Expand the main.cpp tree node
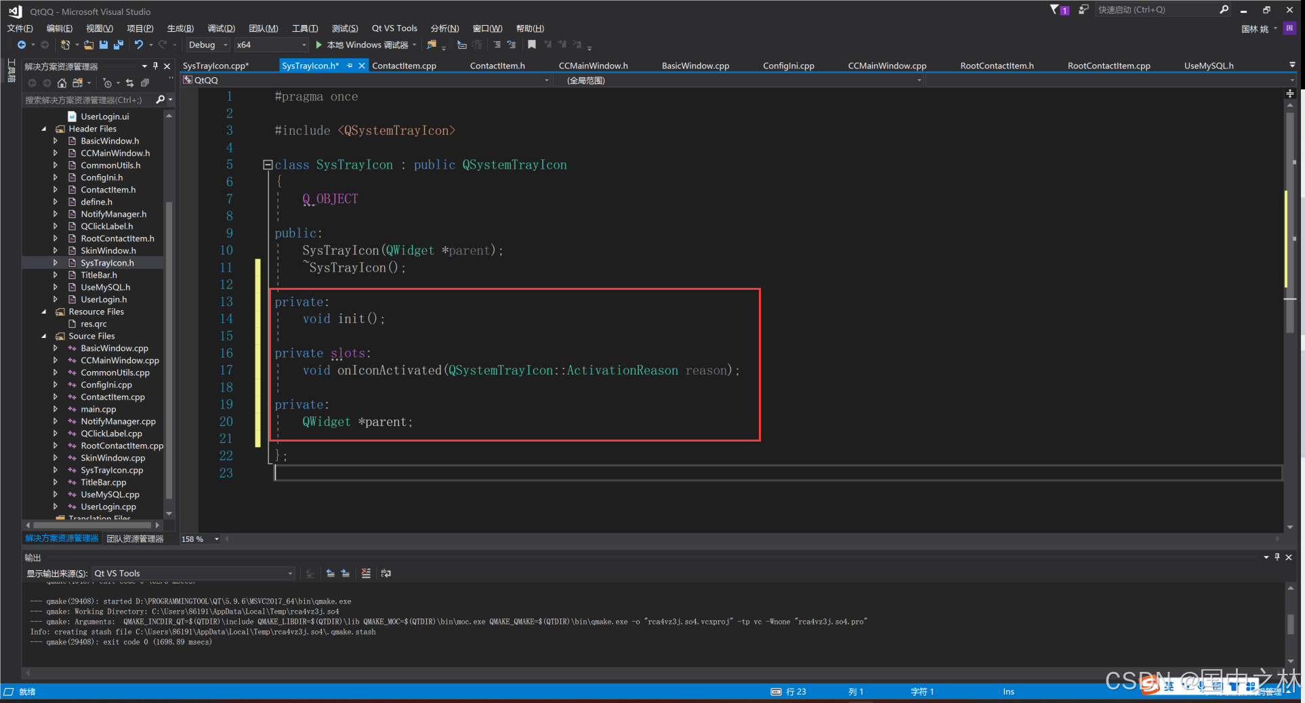This screenshot has height=703, width=1305. (56, 409)
